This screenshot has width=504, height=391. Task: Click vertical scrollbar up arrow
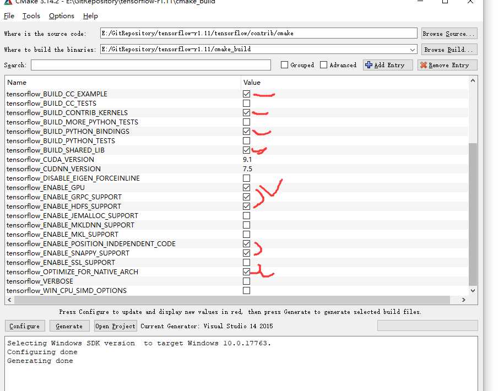coord(473,80)
